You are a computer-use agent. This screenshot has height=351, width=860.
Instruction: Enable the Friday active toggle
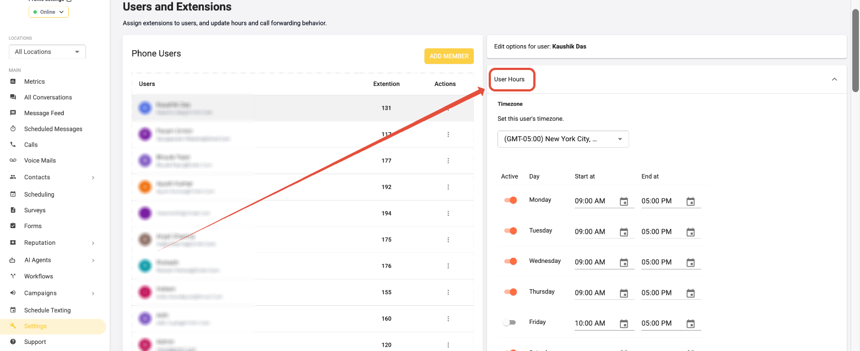[x=509, y=323]
